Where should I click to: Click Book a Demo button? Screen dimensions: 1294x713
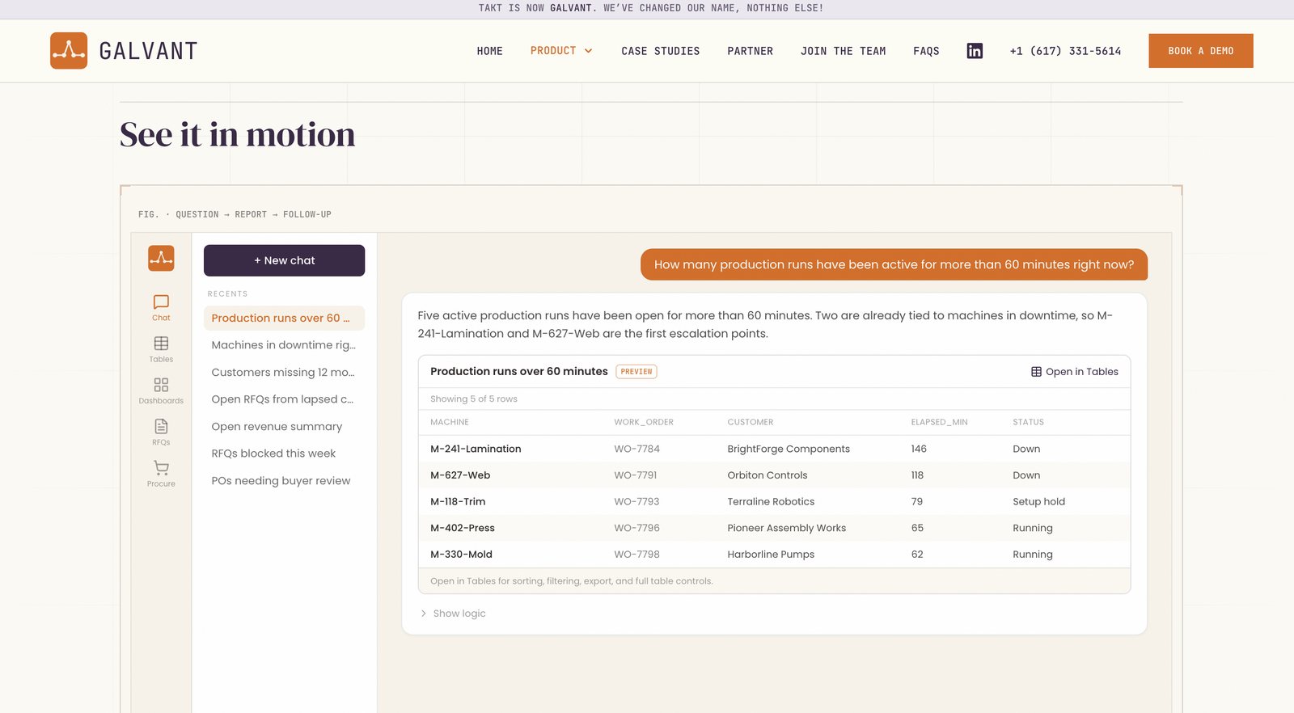point(1200,51)
